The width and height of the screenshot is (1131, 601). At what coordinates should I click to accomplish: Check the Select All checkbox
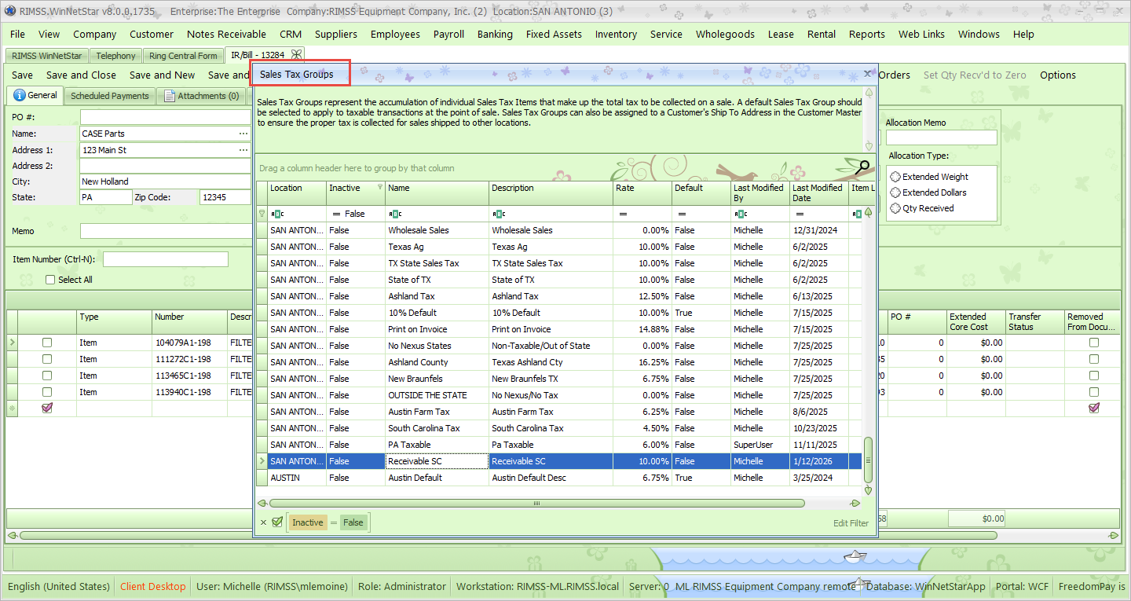(50, 280)
